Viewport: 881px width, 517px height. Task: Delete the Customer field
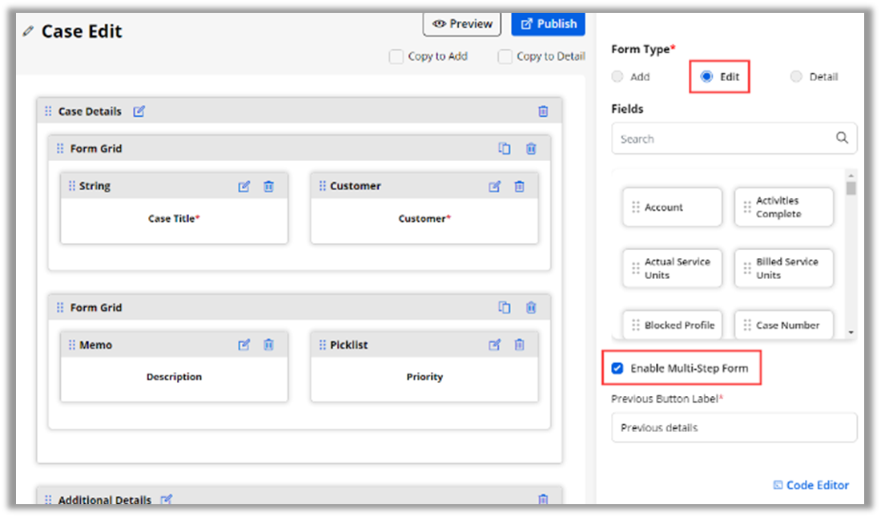(519, 186)
